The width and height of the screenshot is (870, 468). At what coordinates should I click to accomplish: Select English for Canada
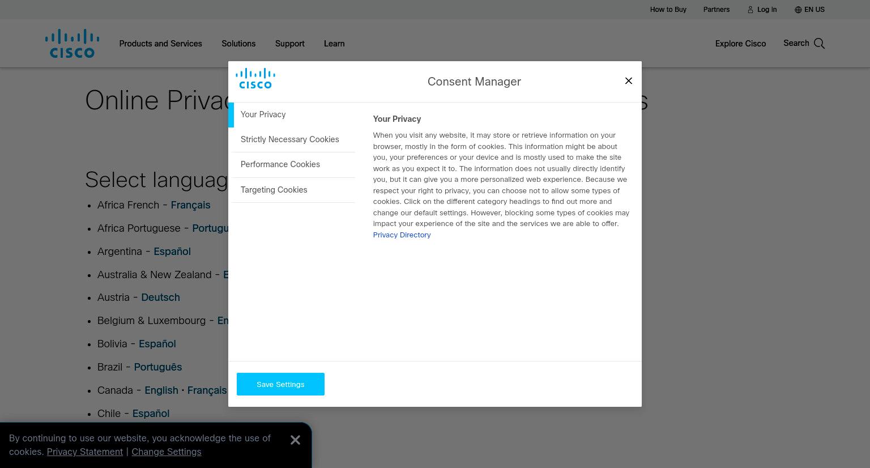pos(161,390)
